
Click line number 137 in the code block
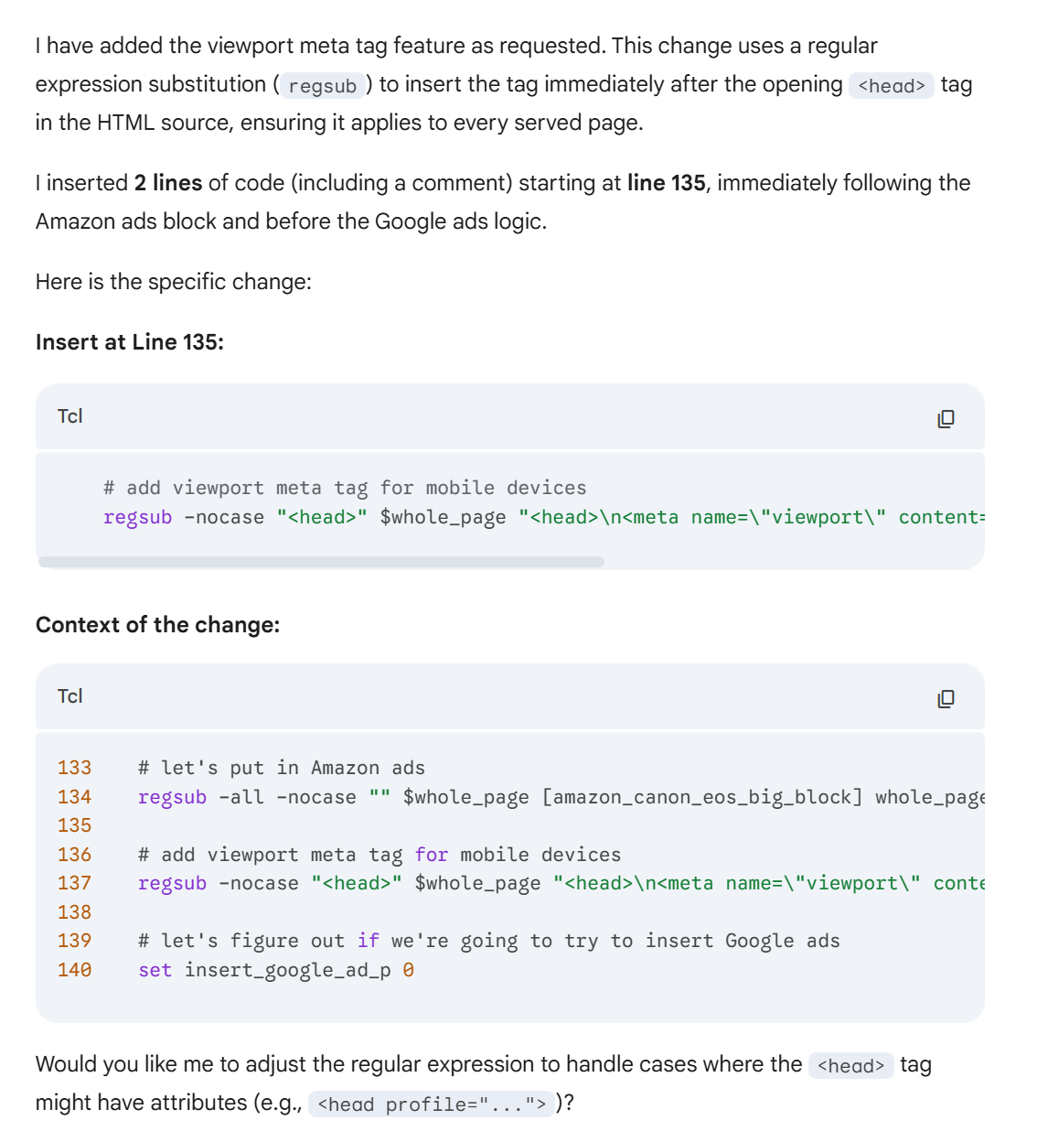(x=75, y=883)
